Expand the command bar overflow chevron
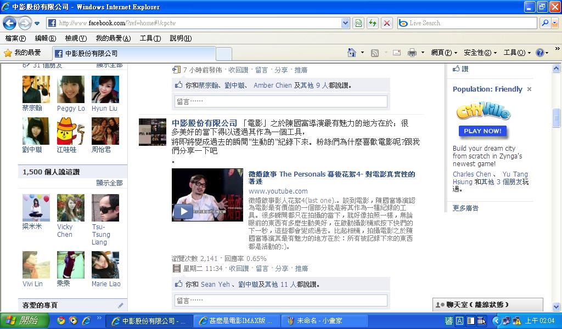 558,49
